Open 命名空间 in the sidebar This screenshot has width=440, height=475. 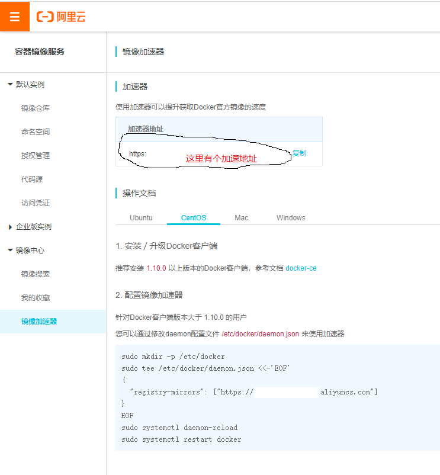click(x=36, y=131)
